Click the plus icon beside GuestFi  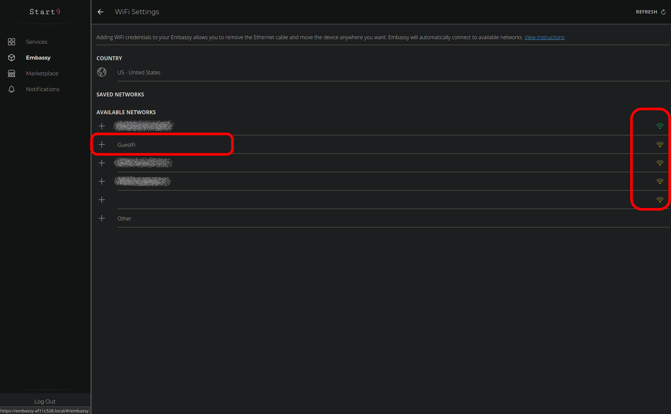click(x=102, y=144)
